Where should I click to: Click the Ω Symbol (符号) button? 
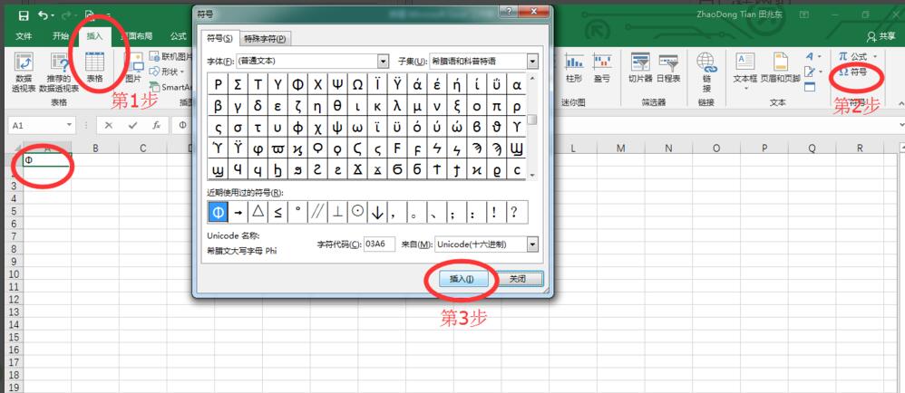[852, 72]
